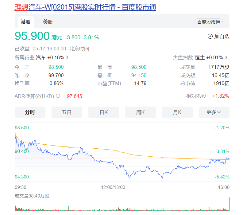Select the 五日 chart tab

click(x=67, y=112)
